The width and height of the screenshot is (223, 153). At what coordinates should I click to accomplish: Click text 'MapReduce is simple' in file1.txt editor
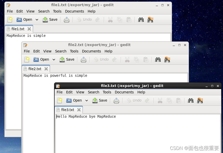26,36
